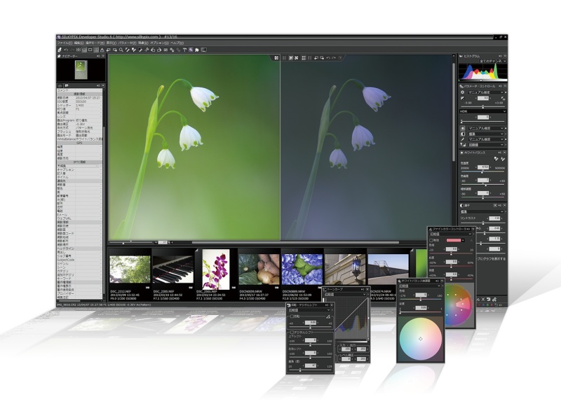The image size is (561, 420).
Task: Enable the checkbox in the Fine Color Controller panel
Action: pos(431,239)
